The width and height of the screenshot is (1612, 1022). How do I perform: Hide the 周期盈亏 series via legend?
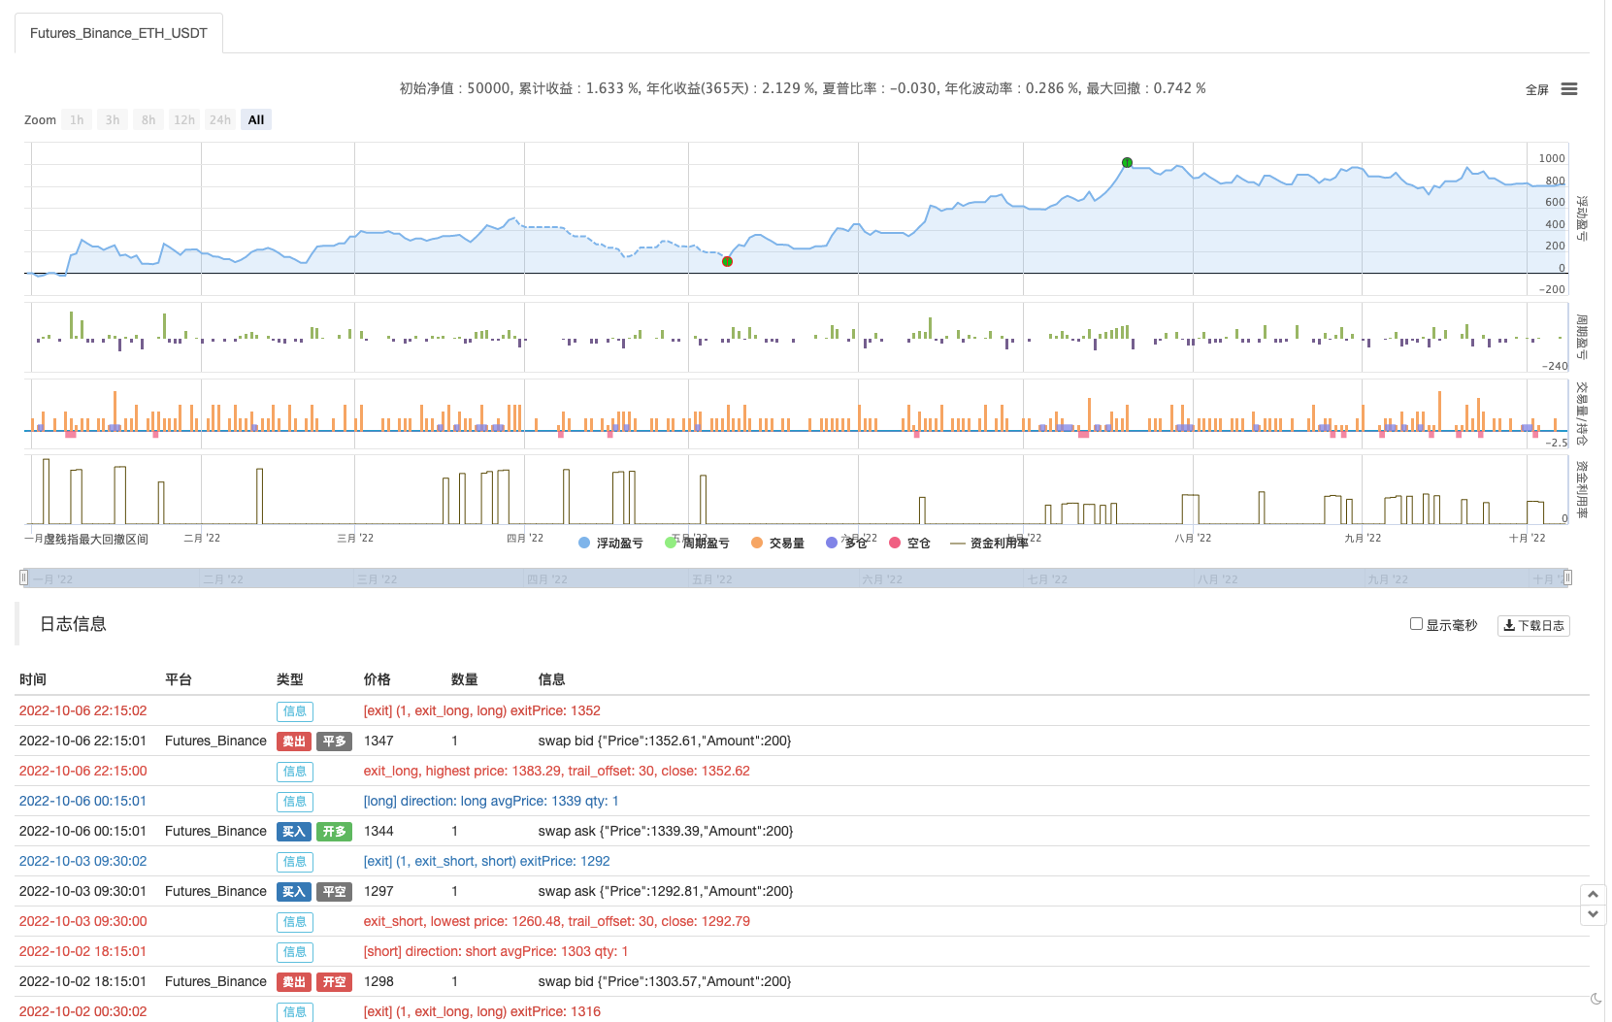[x=697, y=544]
